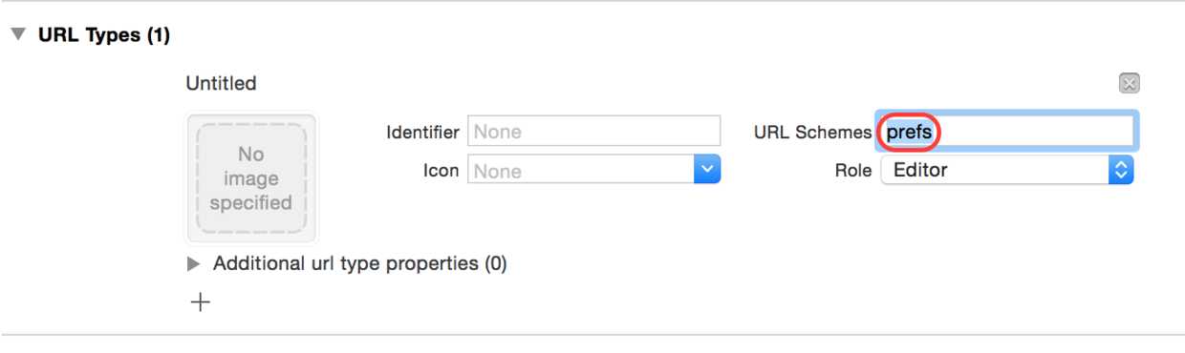Click the 'URL Schemes' label

[812, 132]
